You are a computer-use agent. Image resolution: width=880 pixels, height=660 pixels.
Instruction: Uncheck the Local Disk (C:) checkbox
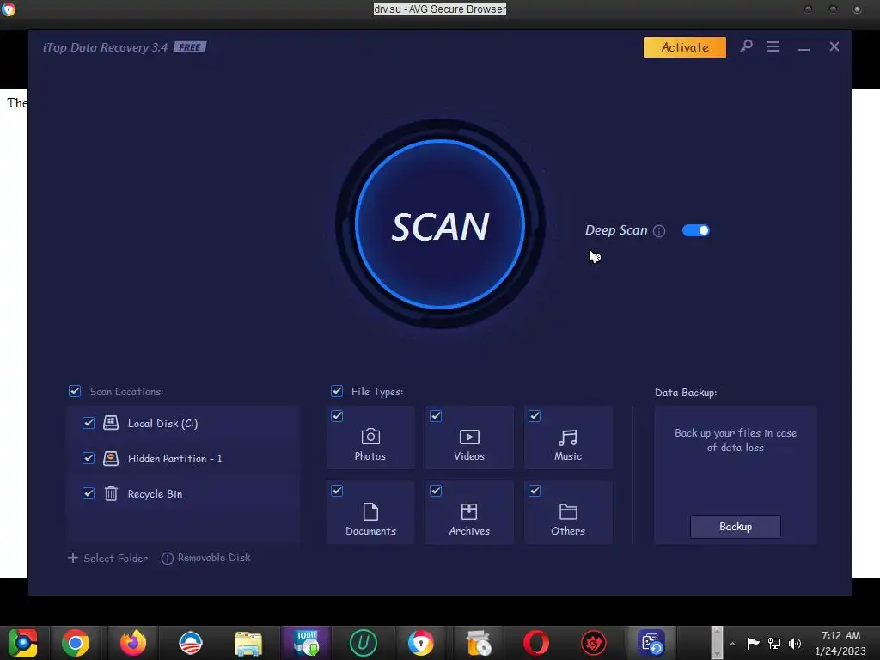click(x=89, y=423)
